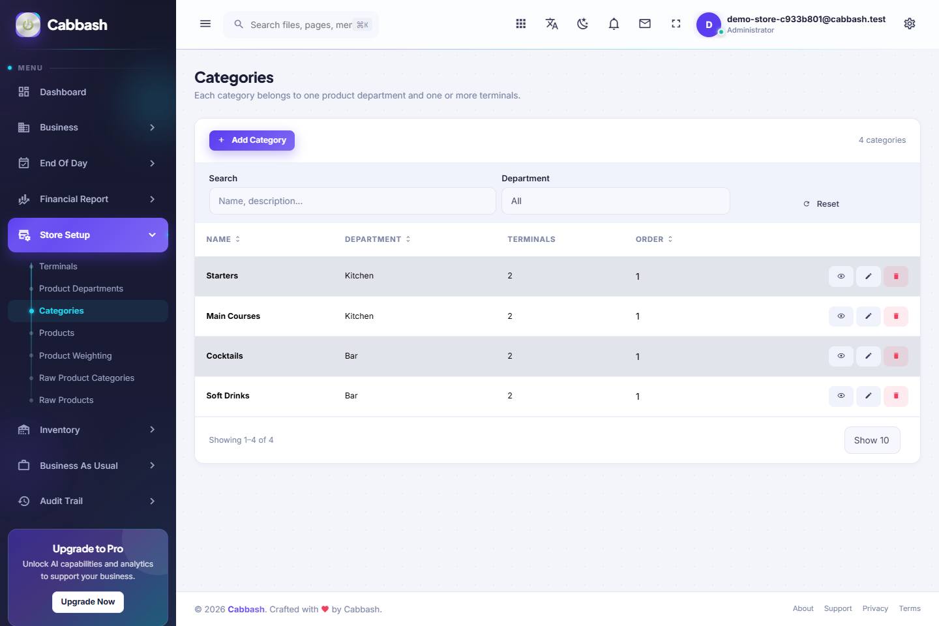Image resolution: width=939 pixels, height=626 pixels.
Task: Toggle fullscreen mode icon
Action: point(676,24)
